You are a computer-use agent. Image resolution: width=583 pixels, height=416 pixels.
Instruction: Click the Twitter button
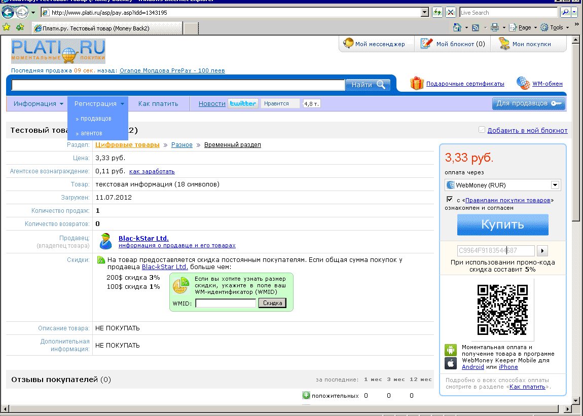click(243, 103)
